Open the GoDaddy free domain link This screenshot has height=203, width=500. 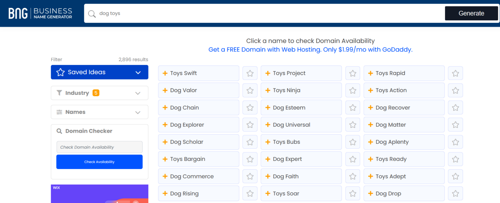[x=310, y=50]
